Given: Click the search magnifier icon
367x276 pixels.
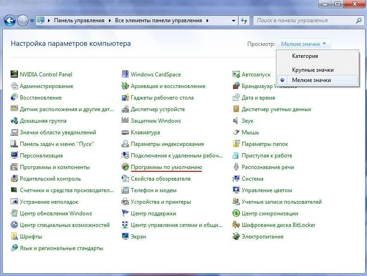Looking at the screenshot, I should [359, 21].
